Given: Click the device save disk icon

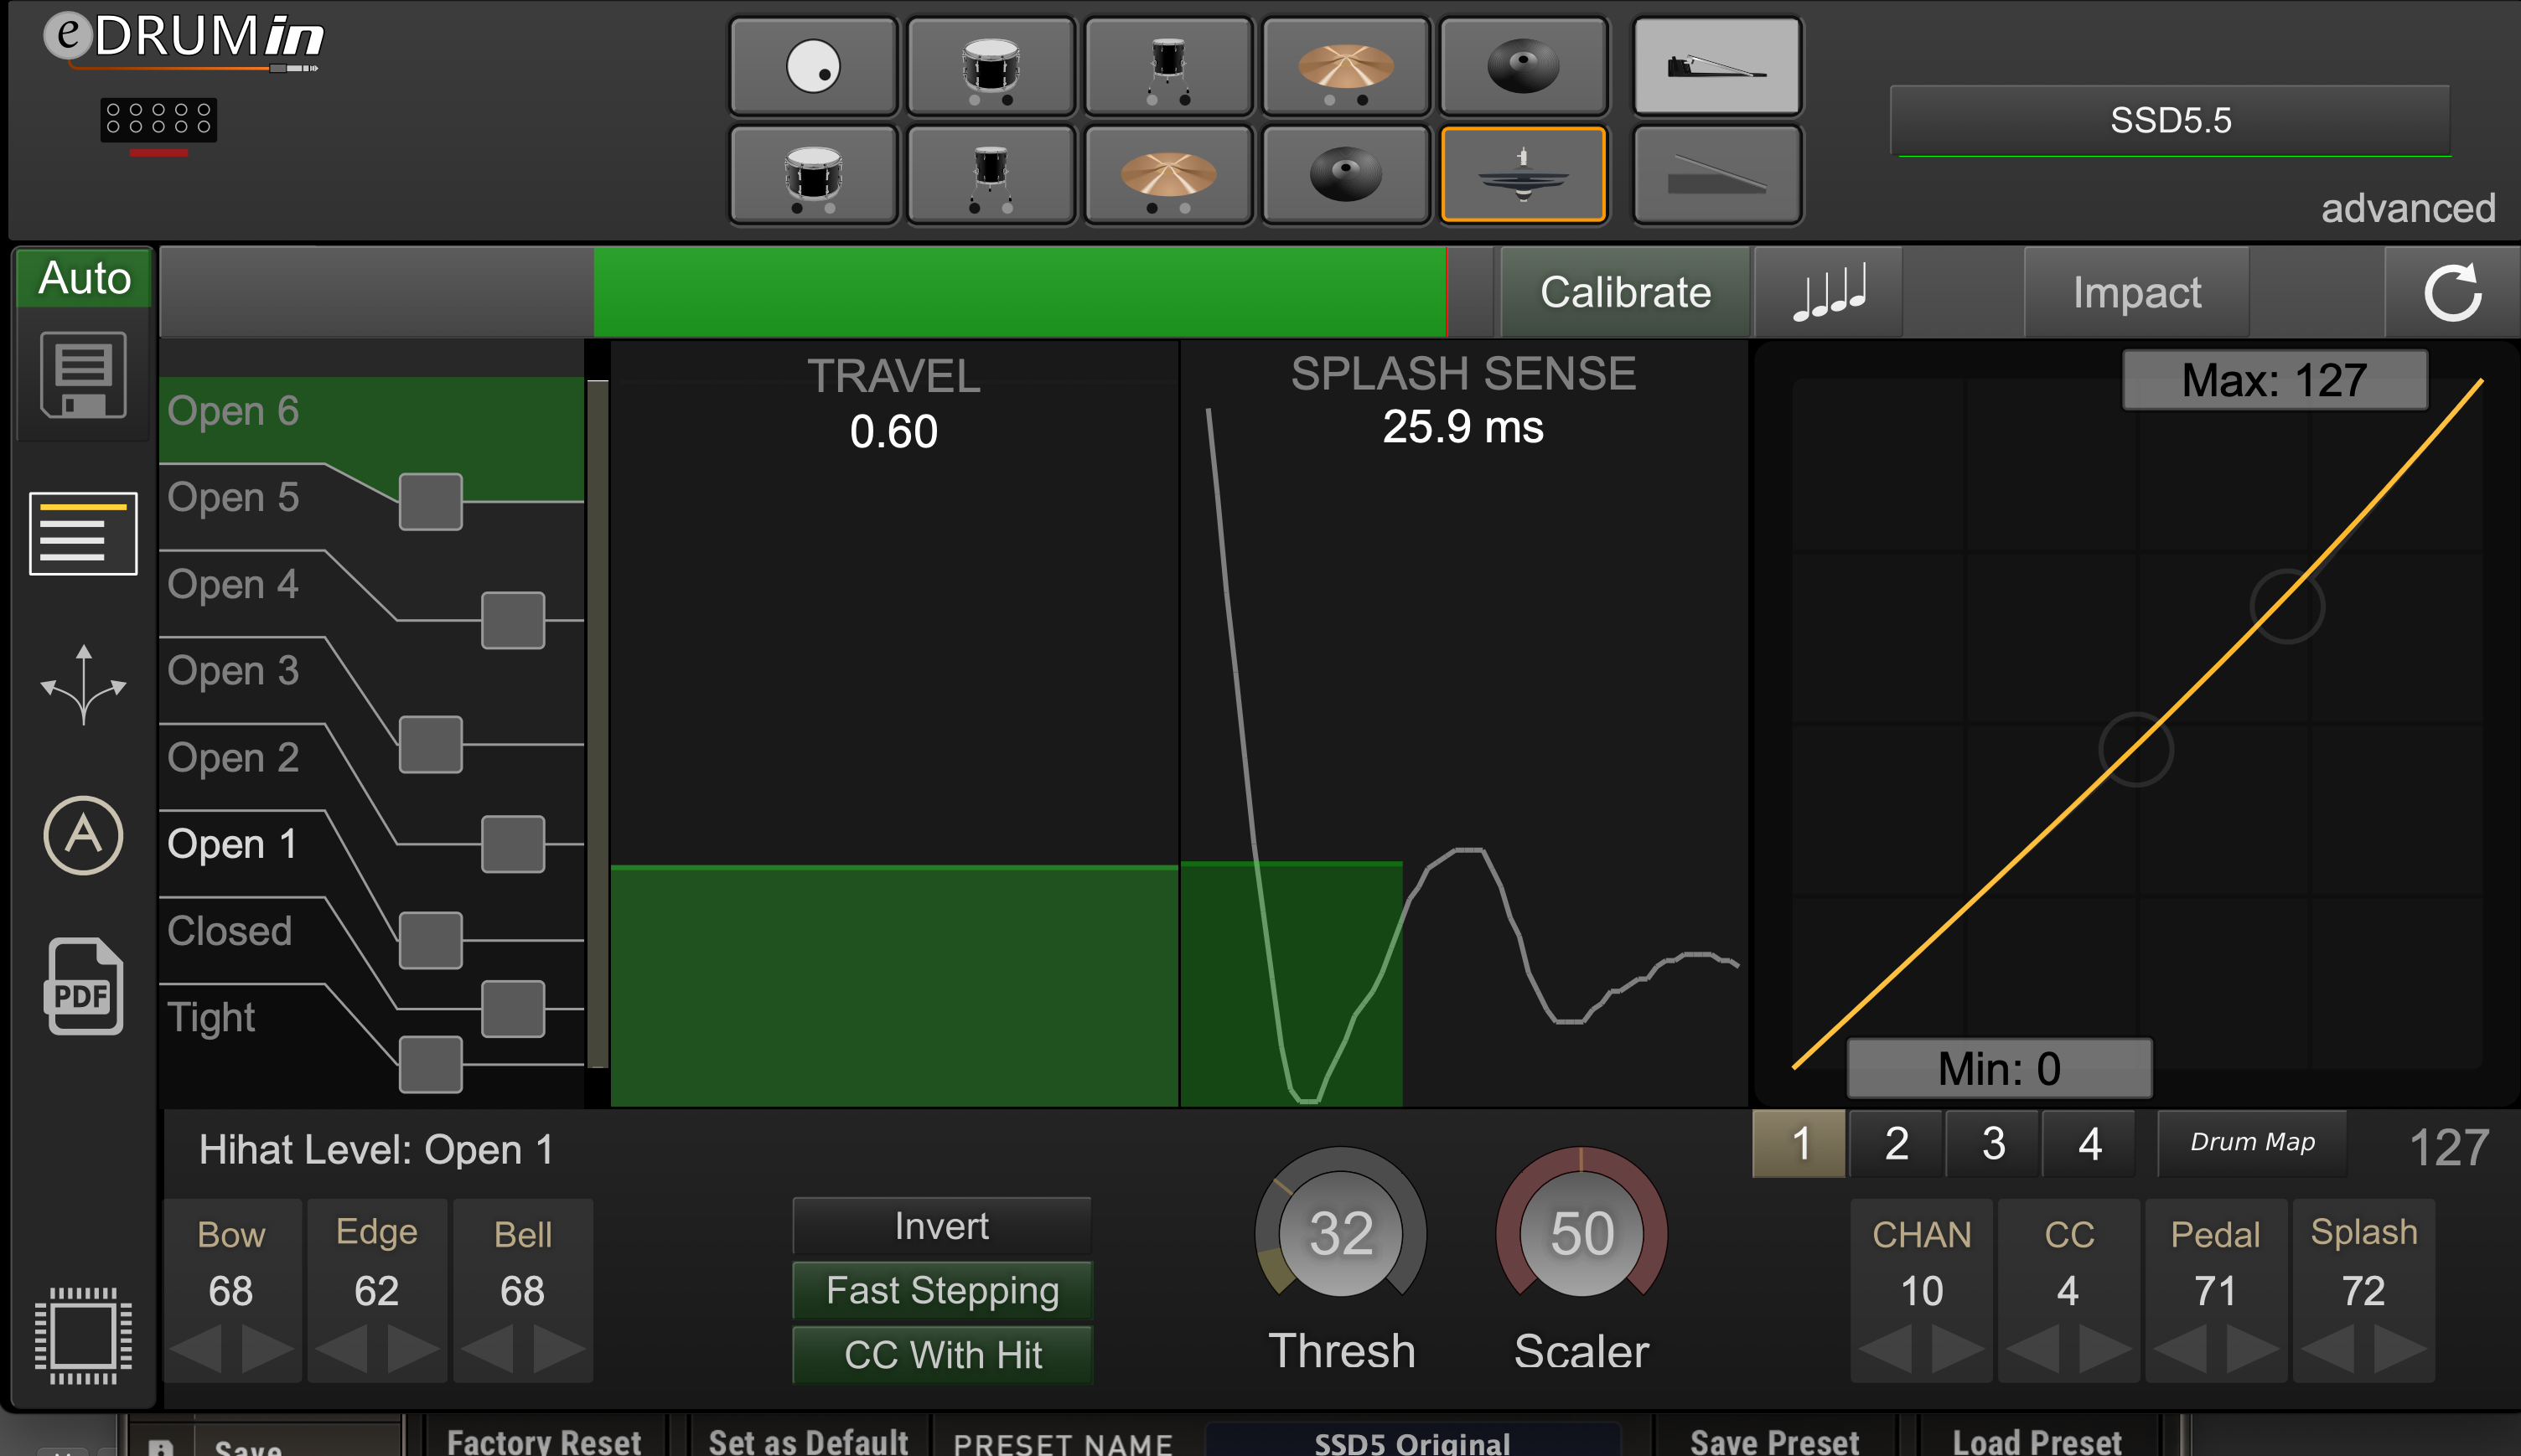Looking at the screenshot, I should 83,375.
